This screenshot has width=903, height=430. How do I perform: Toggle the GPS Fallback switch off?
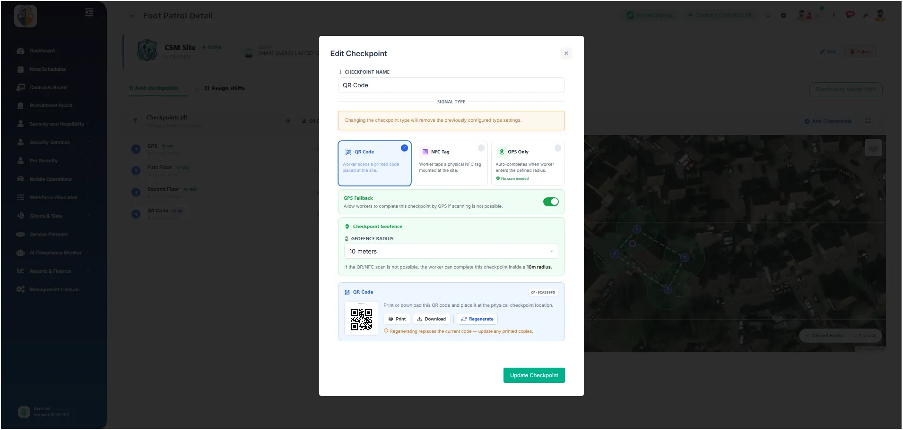coord(551,202)
